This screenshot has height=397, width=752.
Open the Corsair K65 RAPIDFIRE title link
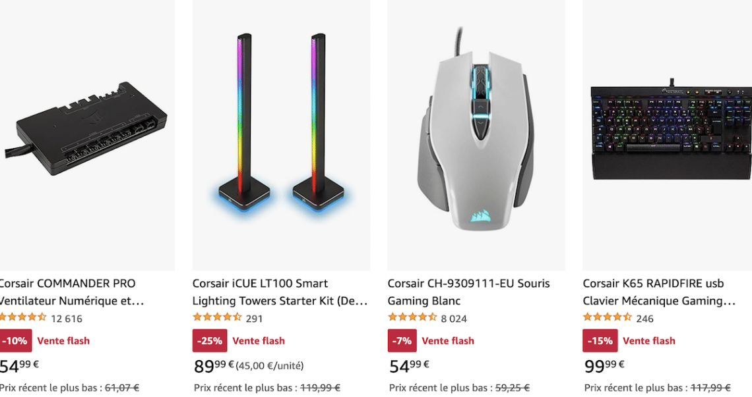pyautogui.click(x=658, y=292)
